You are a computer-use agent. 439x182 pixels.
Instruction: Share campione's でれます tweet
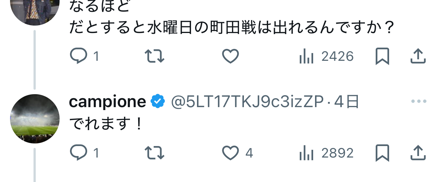[418, 153]
